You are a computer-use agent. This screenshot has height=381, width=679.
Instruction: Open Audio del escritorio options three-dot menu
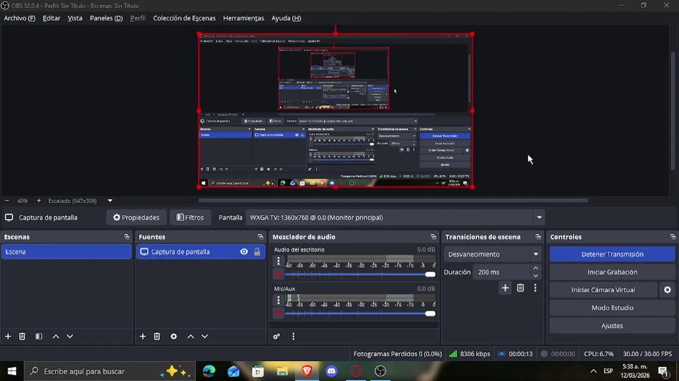click(x=278, y=261)
